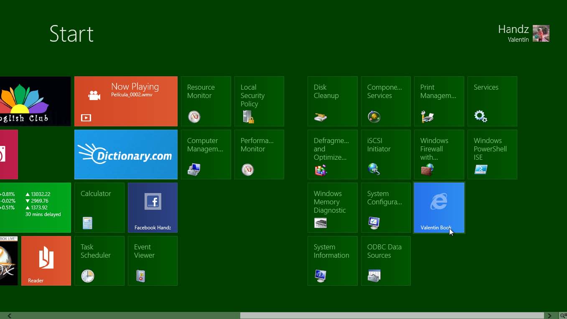
Task: Open Facebook Handz tile
Action: 153,208
